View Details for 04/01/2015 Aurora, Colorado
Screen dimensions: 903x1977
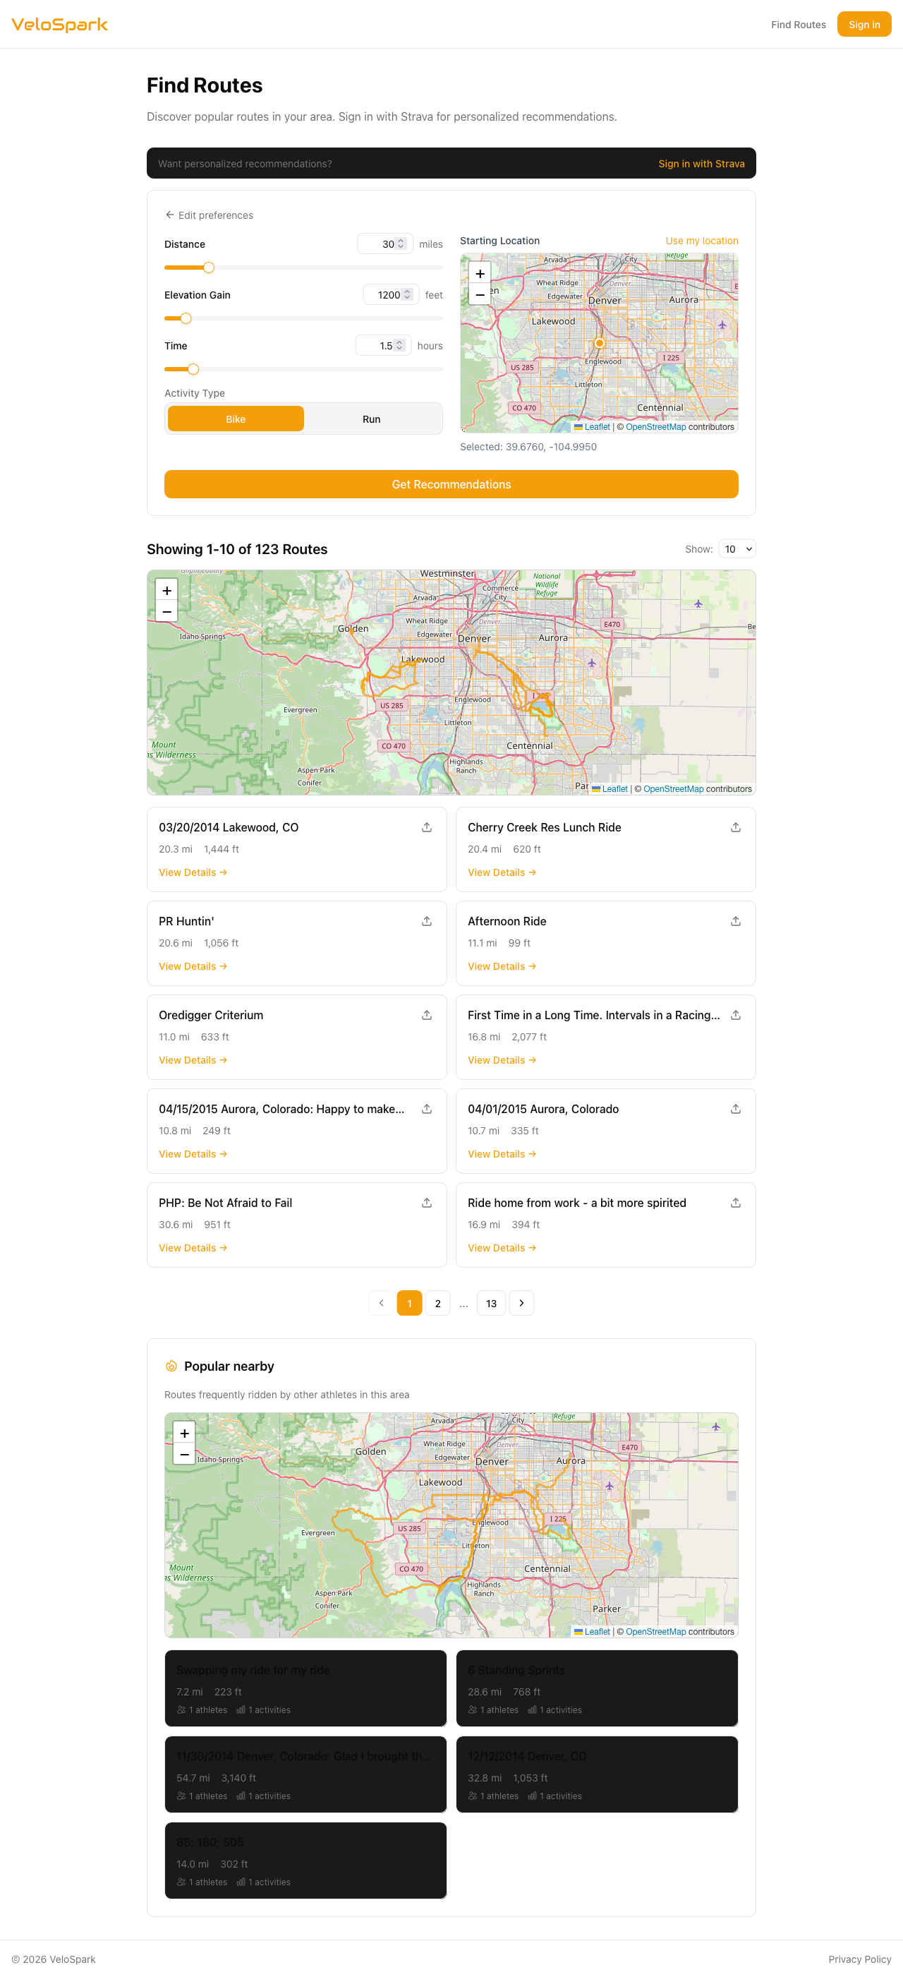click(502, 1154)
